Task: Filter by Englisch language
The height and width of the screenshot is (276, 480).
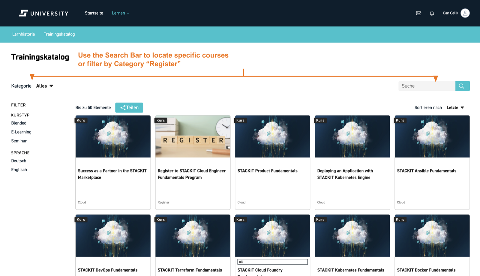Action: [19, 170]
